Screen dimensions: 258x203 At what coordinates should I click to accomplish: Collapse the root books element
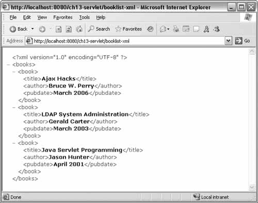pos(8,65)
